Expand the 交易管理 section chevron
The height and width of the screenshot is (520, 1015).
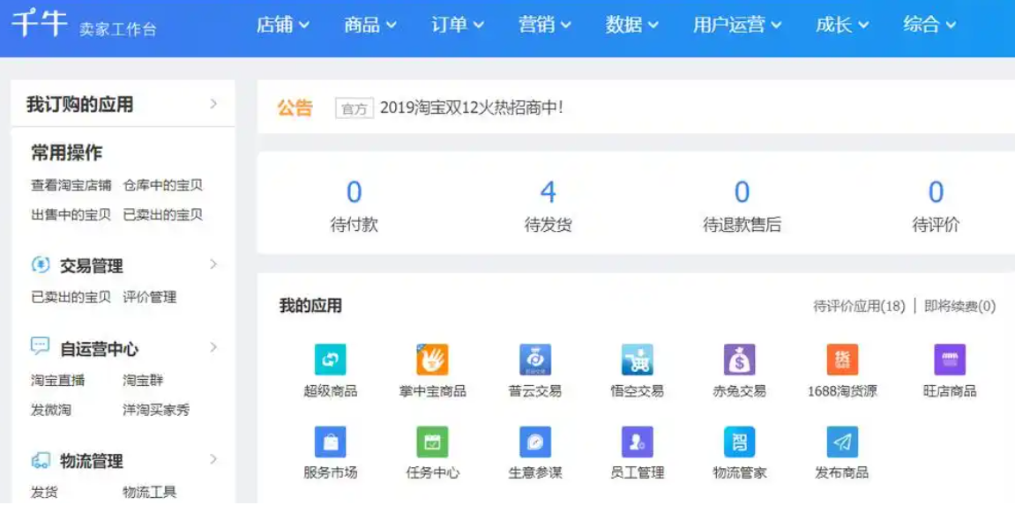point(213,264)
